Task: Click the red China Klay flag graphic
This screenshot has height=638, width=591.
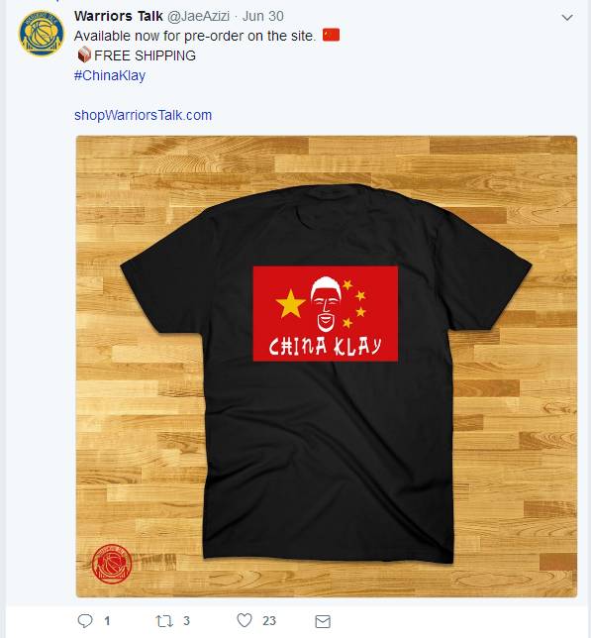Action: pos(325,313)
